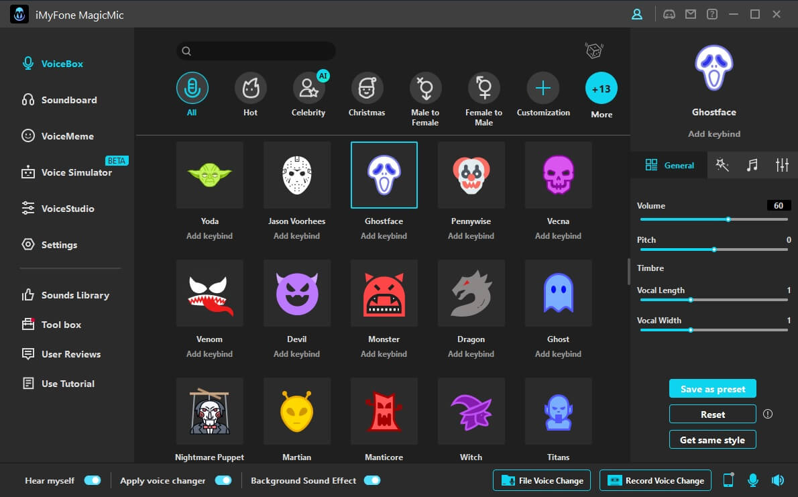Image resolution: width=798 pixels, height=497 pixels.
Task: Open the VoiceStudio section
Action: tap(58, 209)
